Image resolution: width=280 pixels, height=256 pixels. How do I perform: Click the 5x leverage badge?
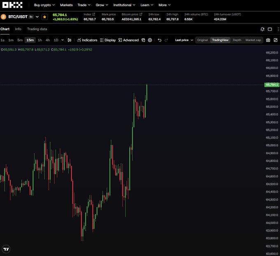click(x=31, y=17)
